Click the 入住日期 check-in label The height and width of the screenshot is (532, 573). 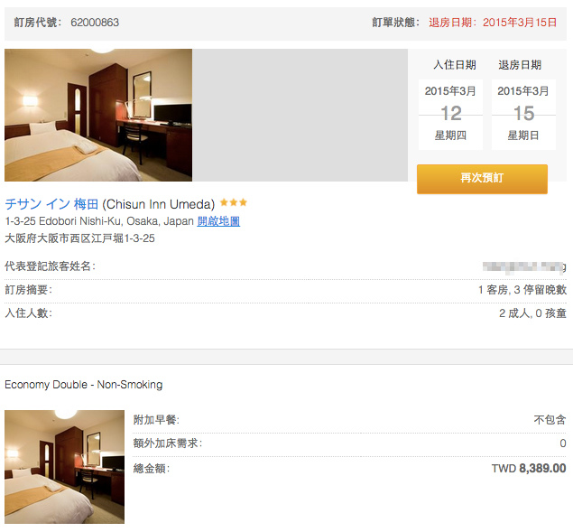455,65
